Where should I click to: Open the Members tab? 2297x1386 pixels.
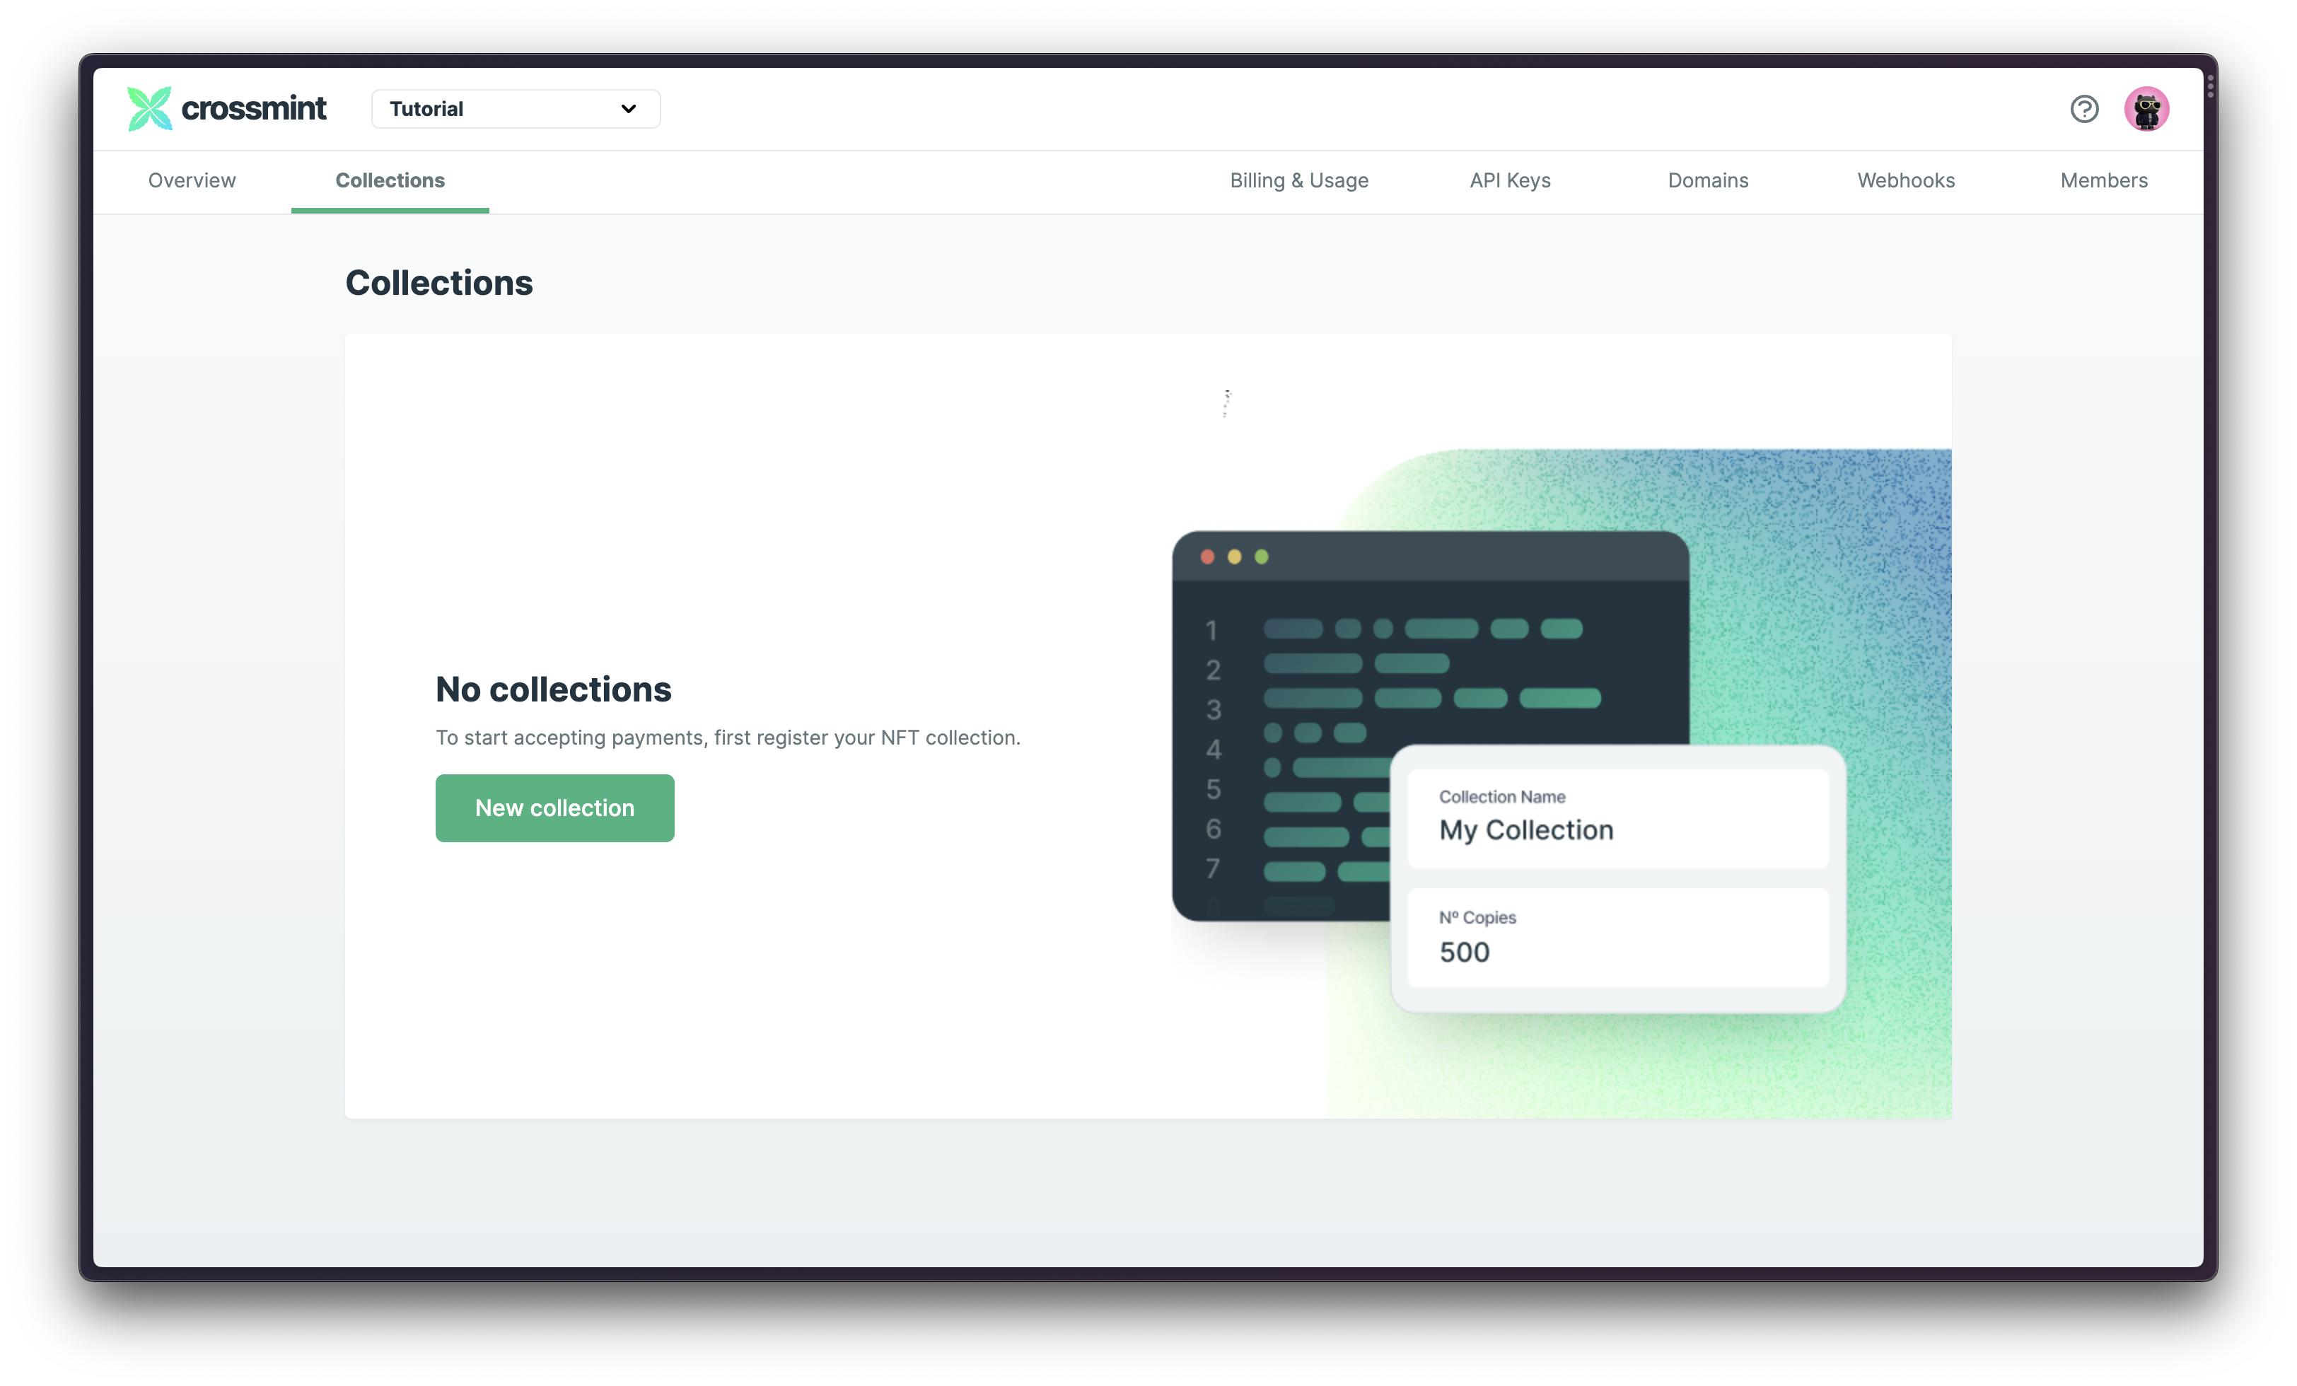(x=2103, y=181)
